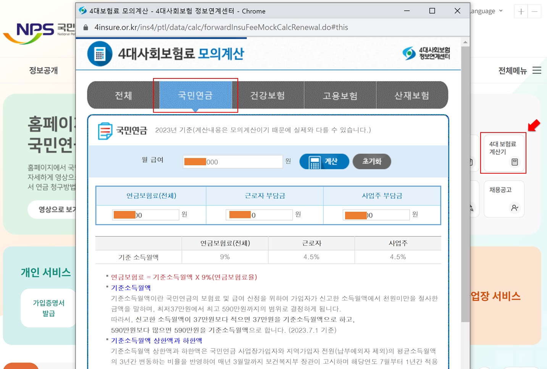Viewport: 547px width, 369px height.
Task: Switch to the 고용보험 tab
Action: click(340, 95)
